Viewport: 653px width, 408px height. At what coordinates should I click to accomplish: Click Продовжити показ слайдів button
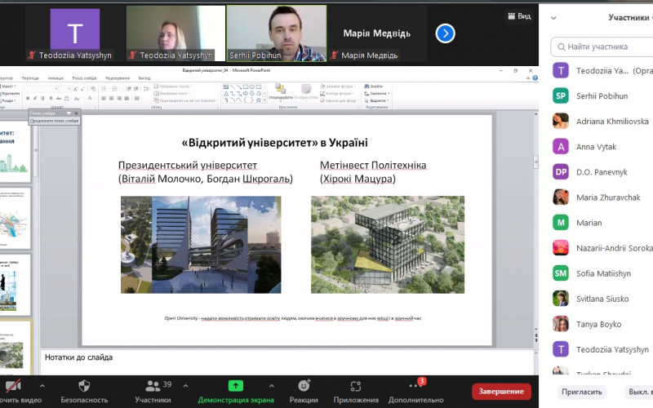point(54,121)
